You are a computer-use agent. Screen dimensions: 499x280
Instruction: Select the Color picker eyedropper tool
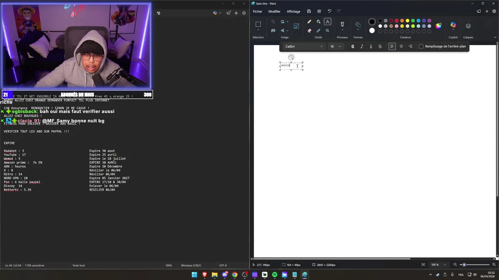click(319, 30)
